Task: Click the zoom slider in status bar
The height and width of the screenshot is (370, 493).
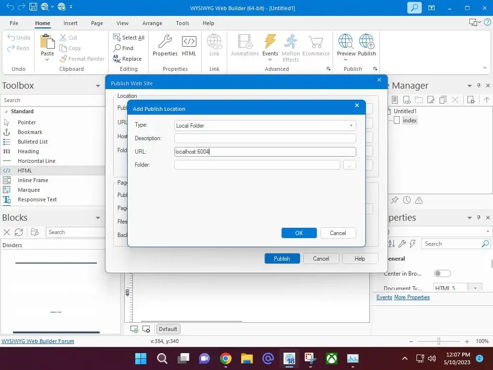Action: [x=439, y=341]
